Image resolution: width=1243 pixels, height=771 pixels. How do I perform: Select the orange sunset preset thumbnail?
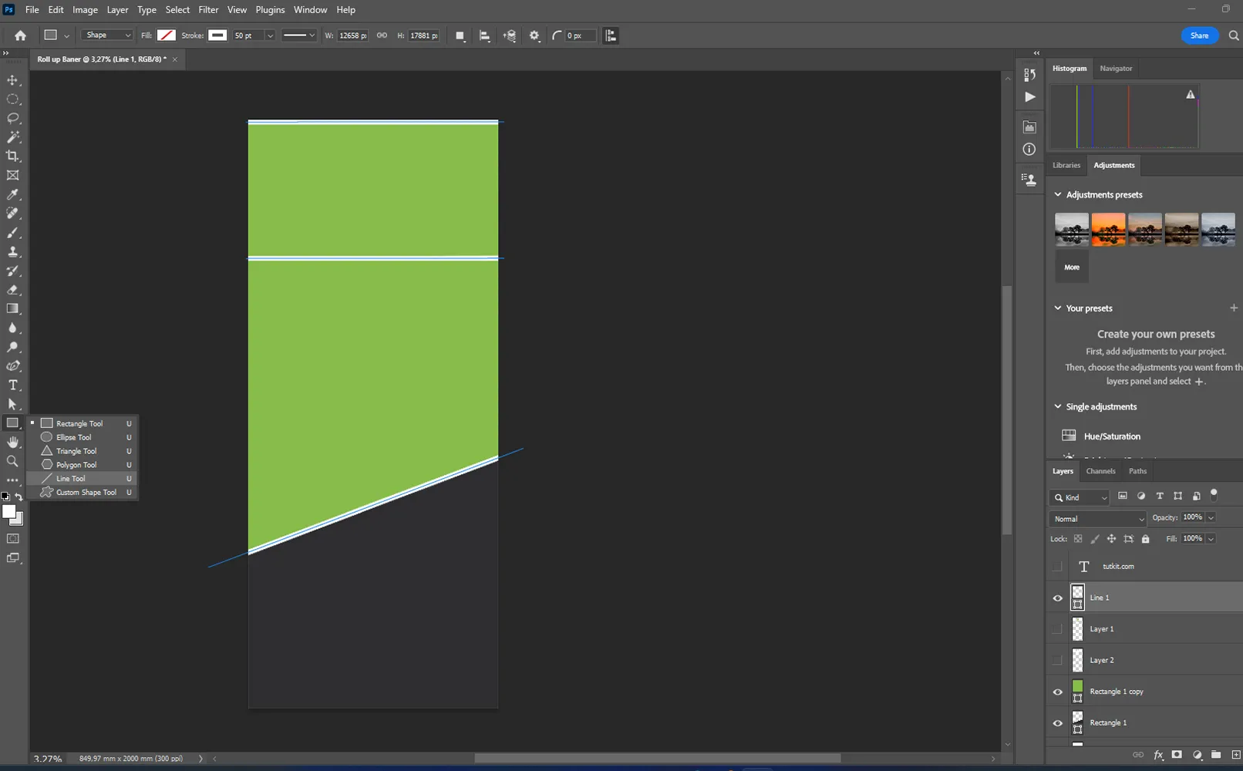point(1108,230)
